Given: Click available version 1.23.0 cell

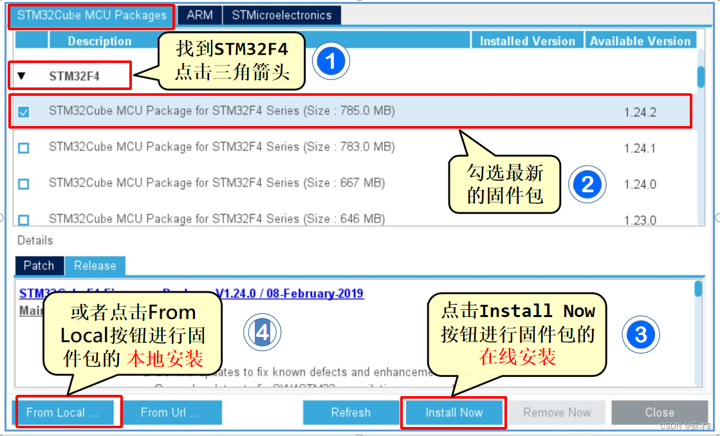Looking at the screenshot, I should click(640, 221).
